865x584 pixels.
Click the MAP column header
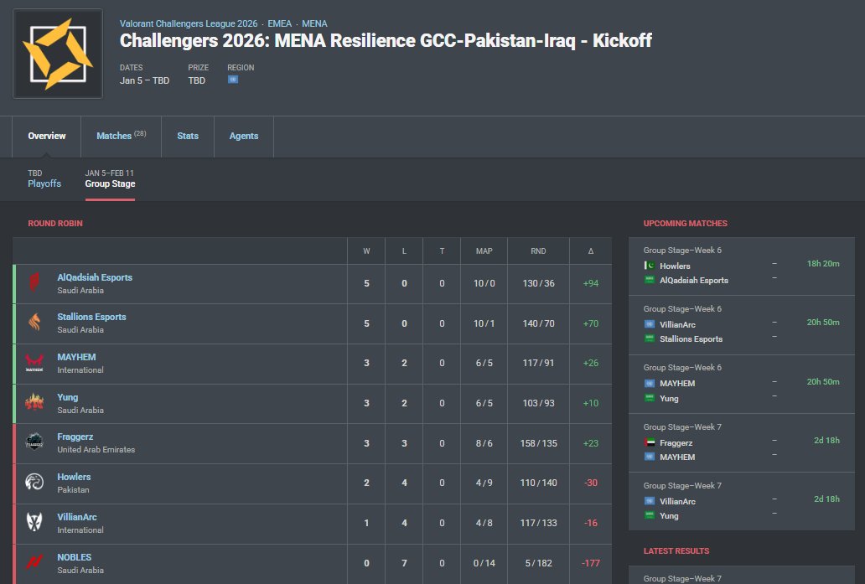tap(484, 251)
